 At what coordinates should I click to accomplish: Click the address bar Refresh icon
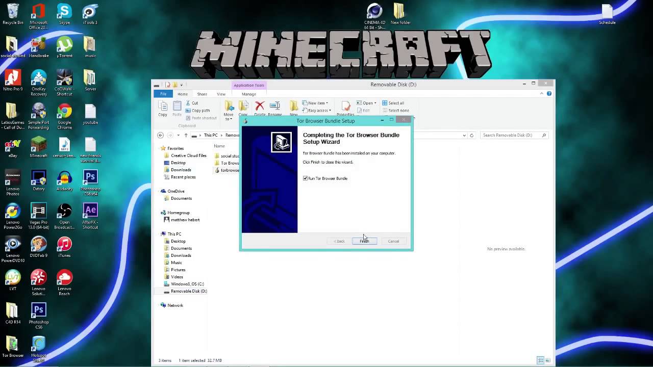pos(471,135)
